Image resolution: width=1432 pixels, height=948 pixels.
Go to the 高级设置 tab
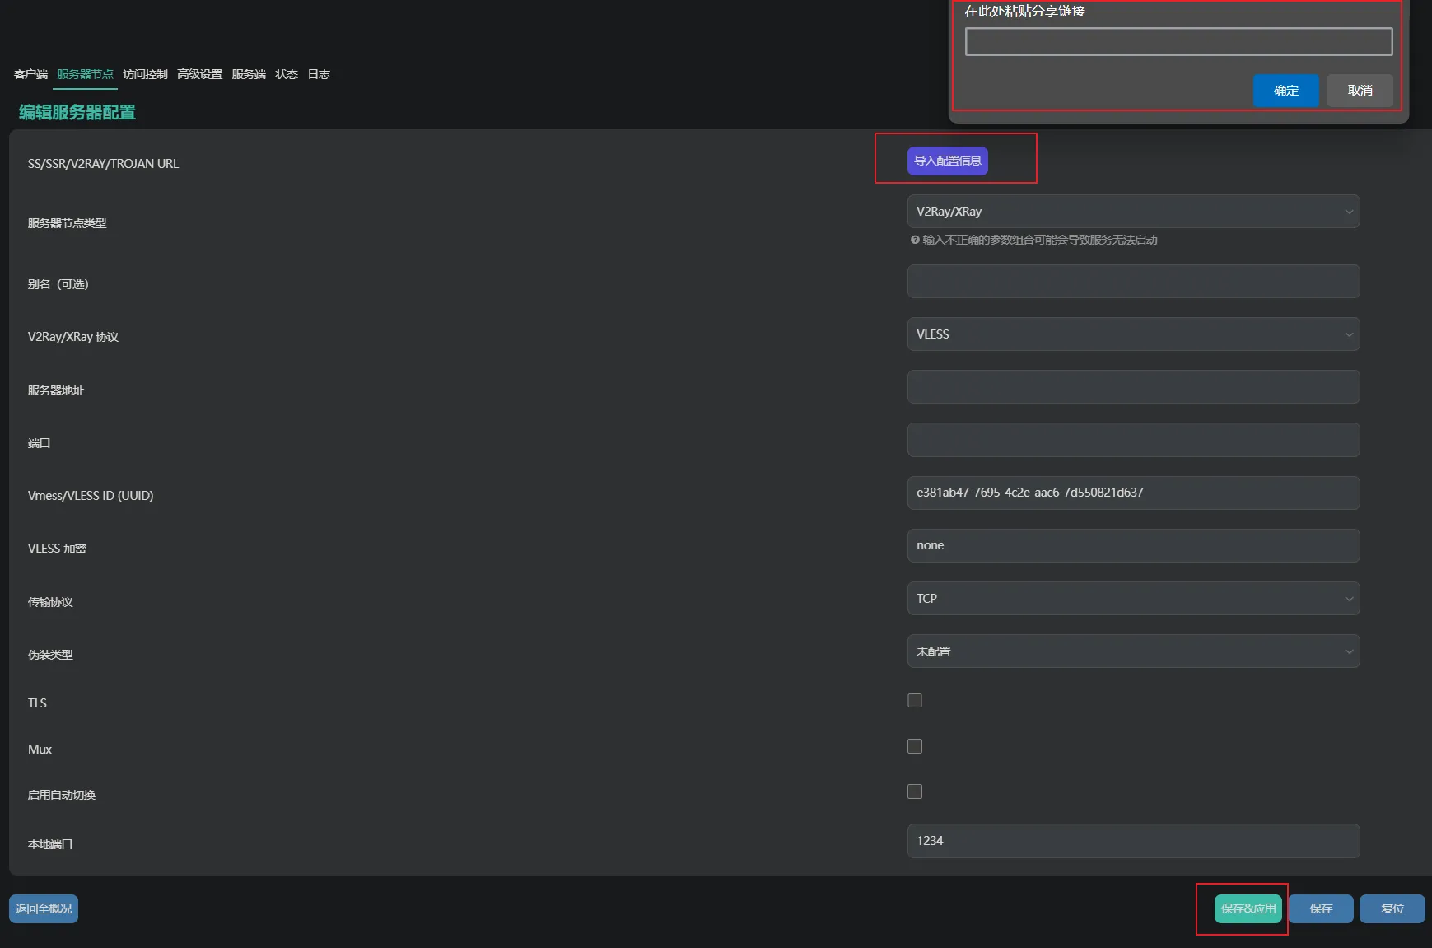click(x=199, y=74)
